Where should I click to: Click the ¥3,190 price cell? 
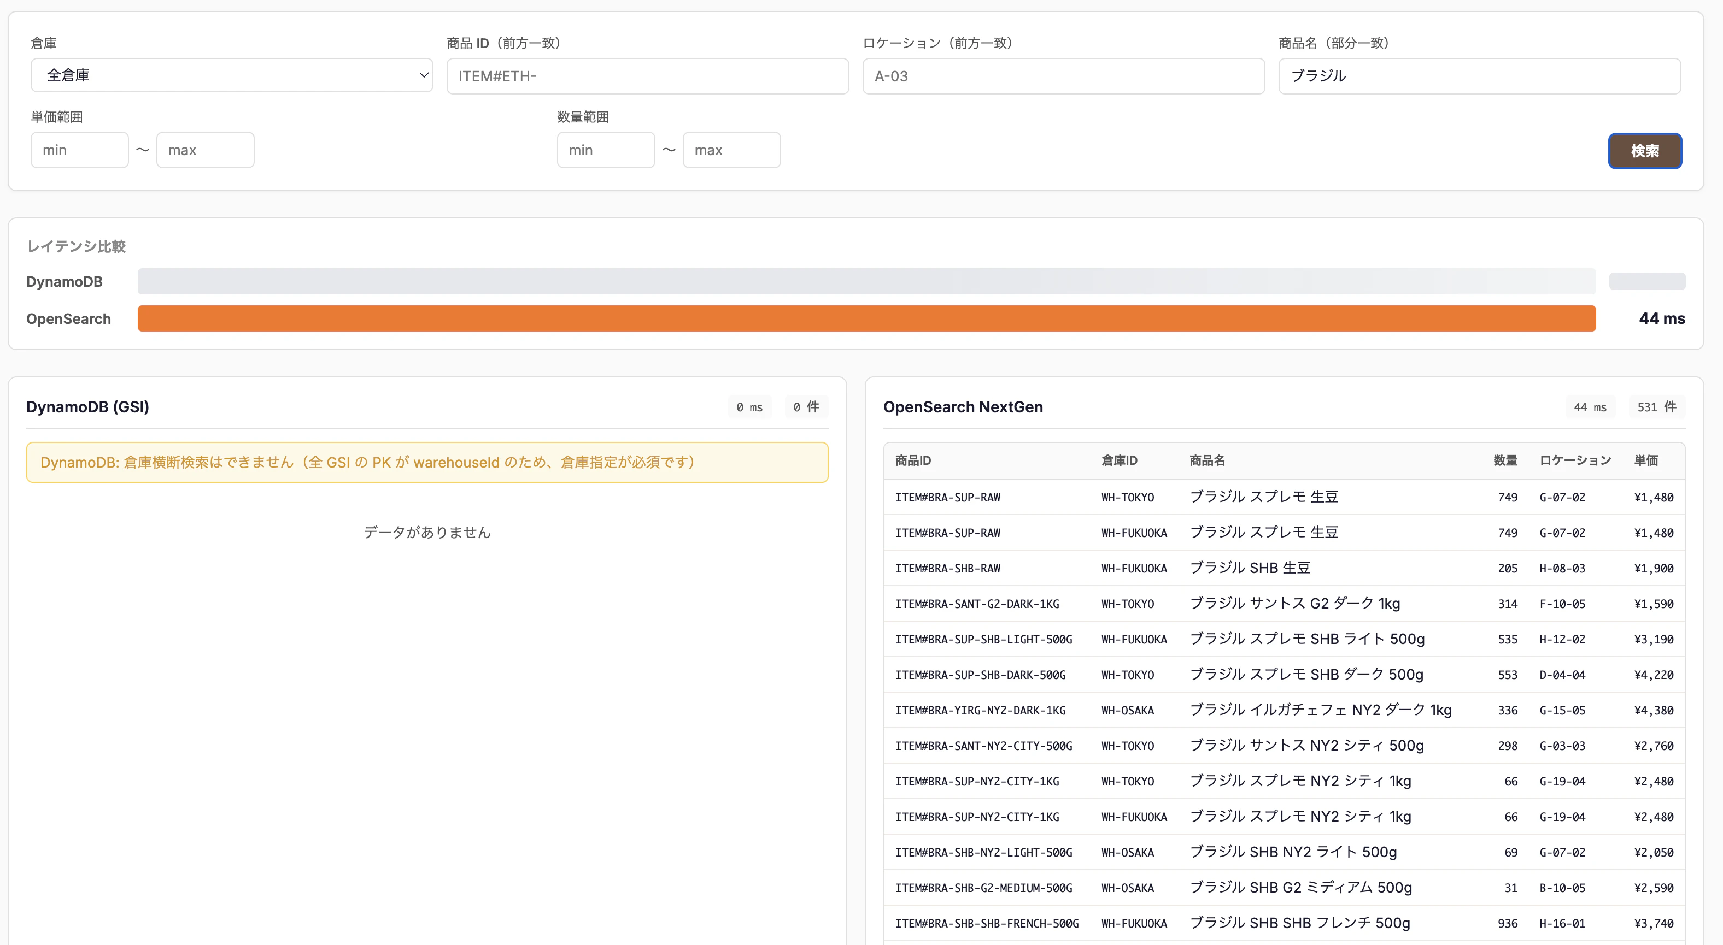click(1654, 639)
